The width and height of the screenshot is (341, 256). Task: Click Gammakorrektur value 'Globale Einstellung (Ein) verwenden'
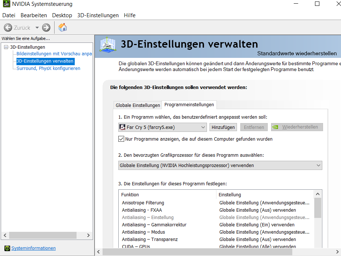click(257, 225)
